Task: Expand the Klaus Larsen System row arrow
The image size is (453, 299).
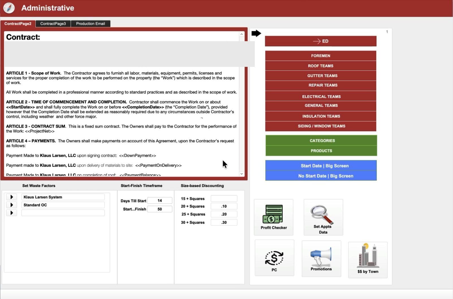Action: tap(12, 197)
